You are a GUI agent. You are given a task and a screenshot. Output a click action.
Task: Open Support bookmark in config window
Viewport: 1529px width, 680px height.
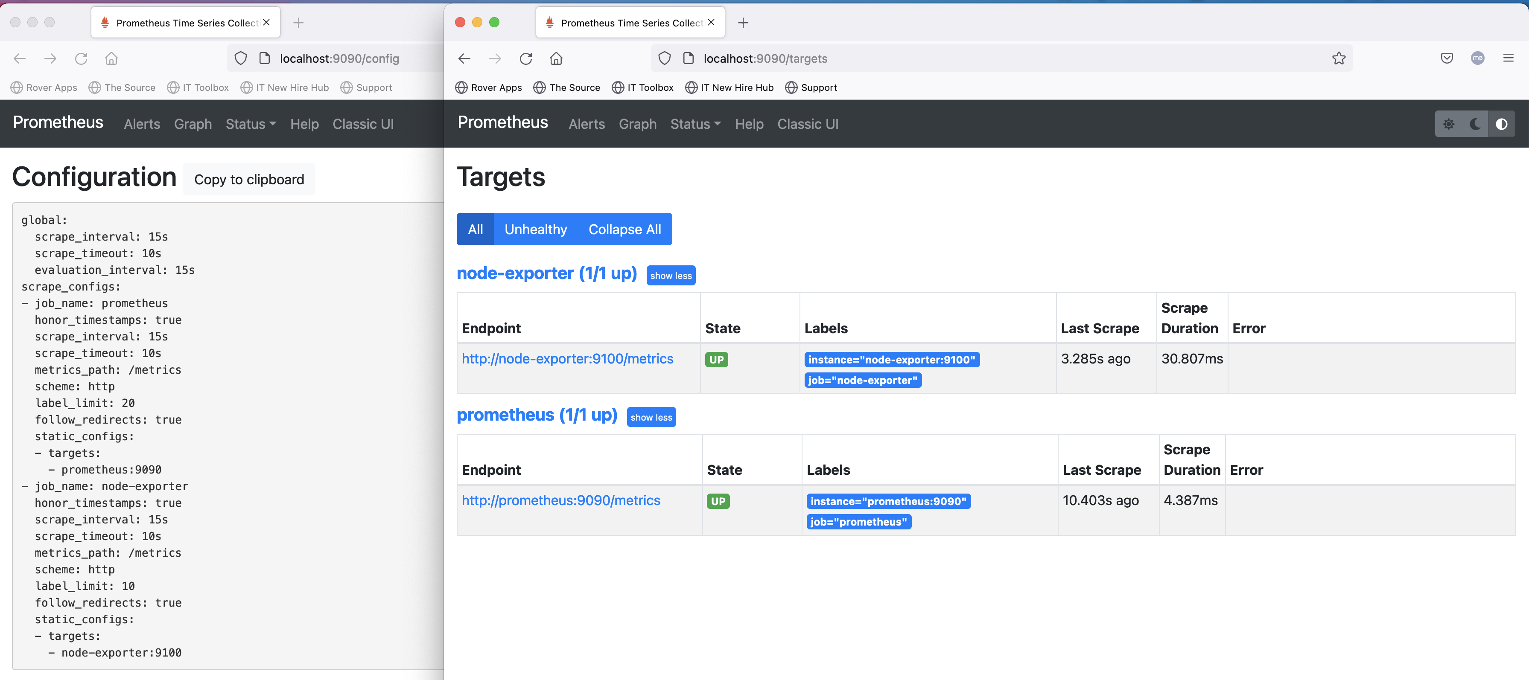pos(366,87)
